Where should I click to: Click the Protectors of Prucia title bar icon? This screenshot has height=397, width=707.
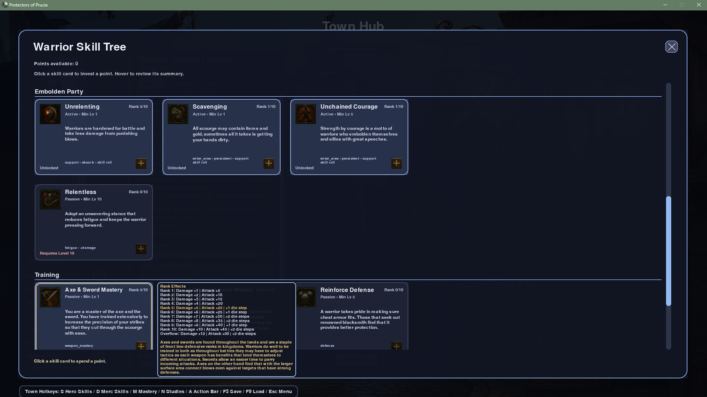pyautogui.click(x=5, y=5)
